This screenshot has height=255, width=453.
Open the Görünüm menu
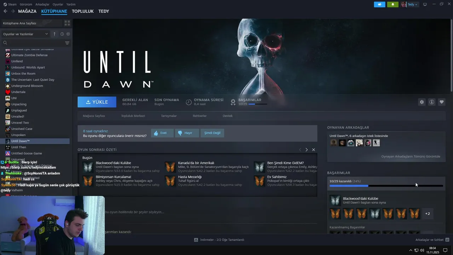pyautogui.click(x=26, y=4)
